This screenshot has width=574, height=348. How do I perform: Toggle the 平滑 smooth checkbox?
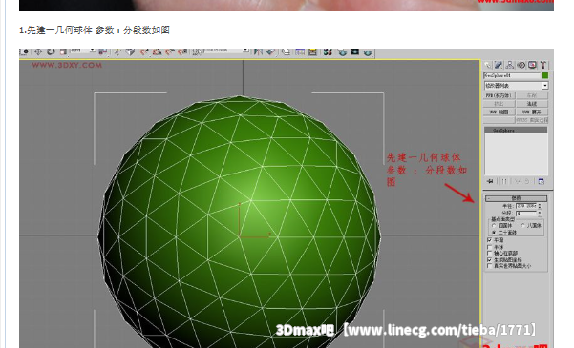pyautogui.click(x=489, y=240)
